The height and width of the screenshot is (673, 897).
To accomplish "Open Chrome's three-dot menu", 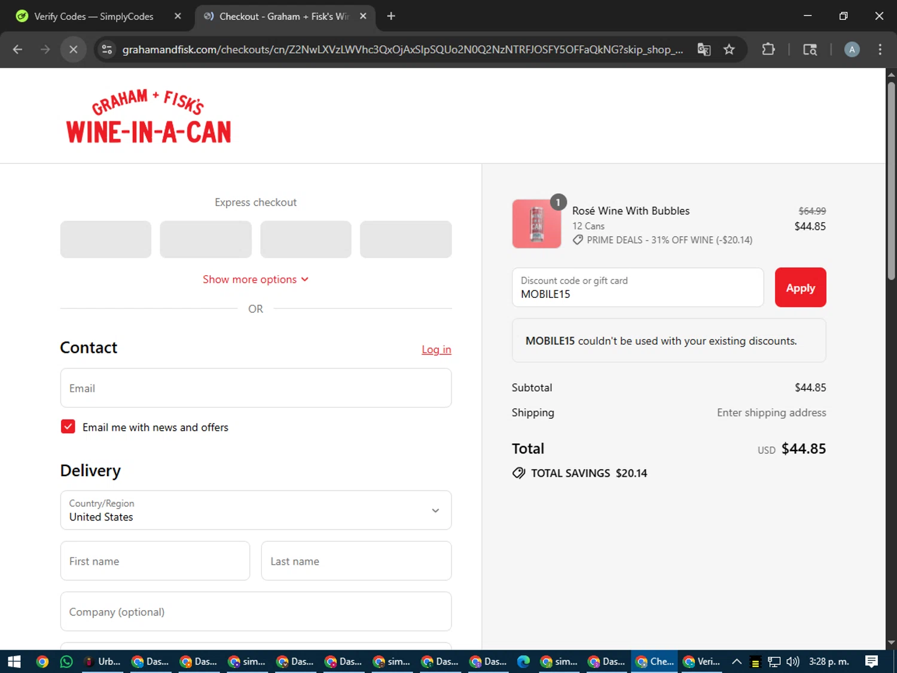I will coord(880,50).
